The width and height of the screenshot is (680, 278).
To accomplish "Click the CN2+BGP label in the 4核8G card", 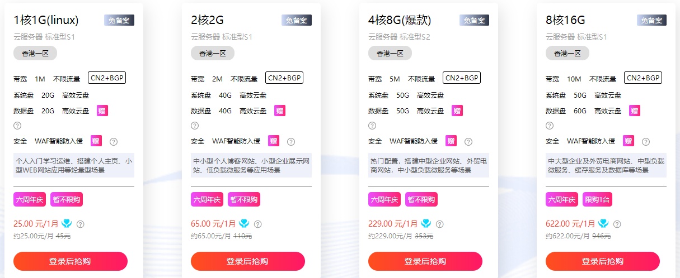I will 461,78.
